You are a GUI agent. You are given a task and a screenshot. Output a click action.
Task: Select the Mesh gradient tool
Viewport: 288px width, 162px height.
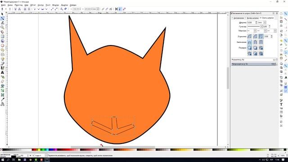click(2, 95)
